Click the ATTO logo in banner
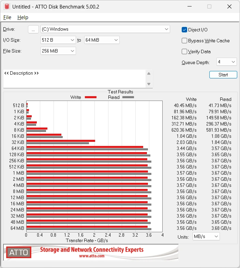Screen dimensions: 240x268 click(x=19, y=252)
